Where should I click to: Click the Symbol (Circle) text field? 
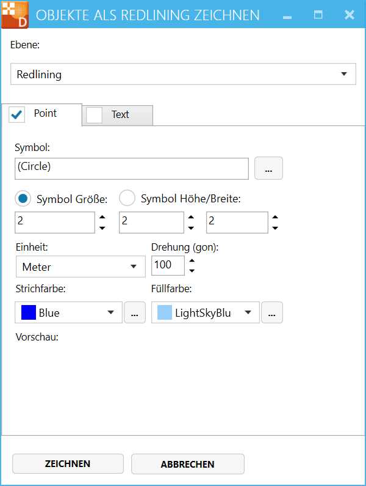tap(131, 169)
